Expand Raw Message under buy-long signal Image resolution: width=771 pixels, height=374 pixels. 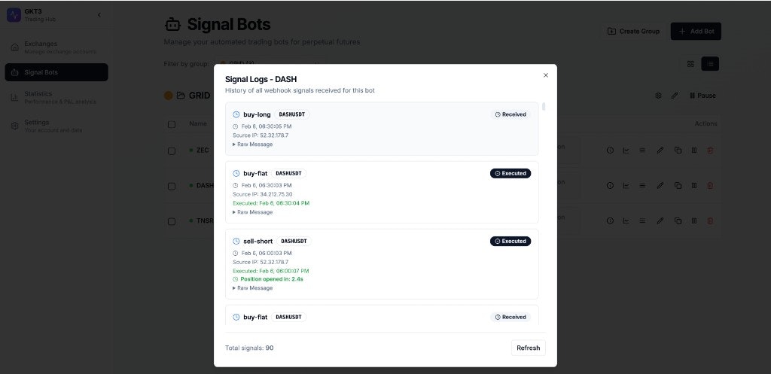pos(253,144)
